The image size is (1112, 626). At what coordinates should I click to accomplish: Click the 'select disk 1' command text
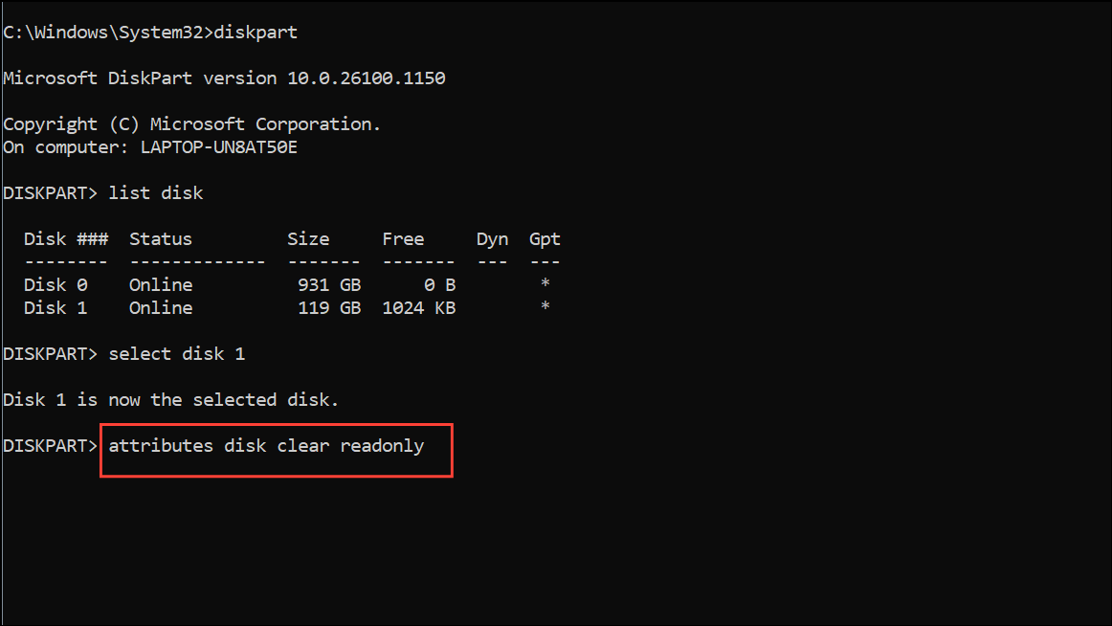click(x=177, y=354)
